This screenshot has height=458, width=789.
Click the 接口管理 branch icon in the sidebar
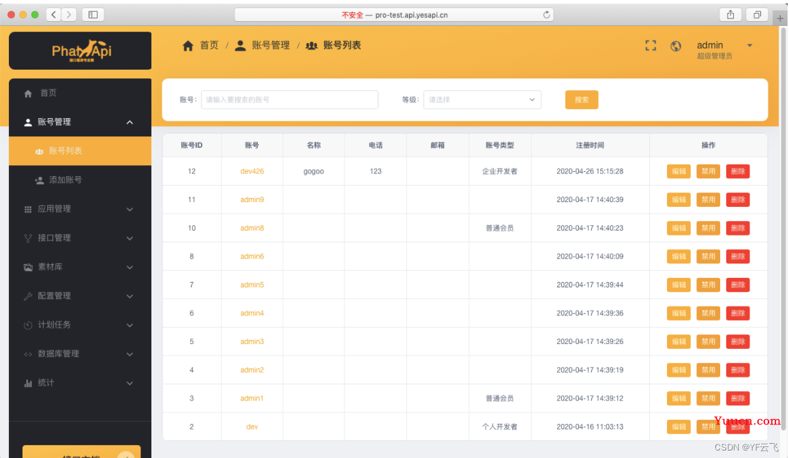(28, 238)
